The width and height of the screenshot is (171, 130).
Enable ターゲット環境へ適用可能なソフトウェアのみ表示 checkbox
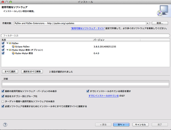click(3, 101)
